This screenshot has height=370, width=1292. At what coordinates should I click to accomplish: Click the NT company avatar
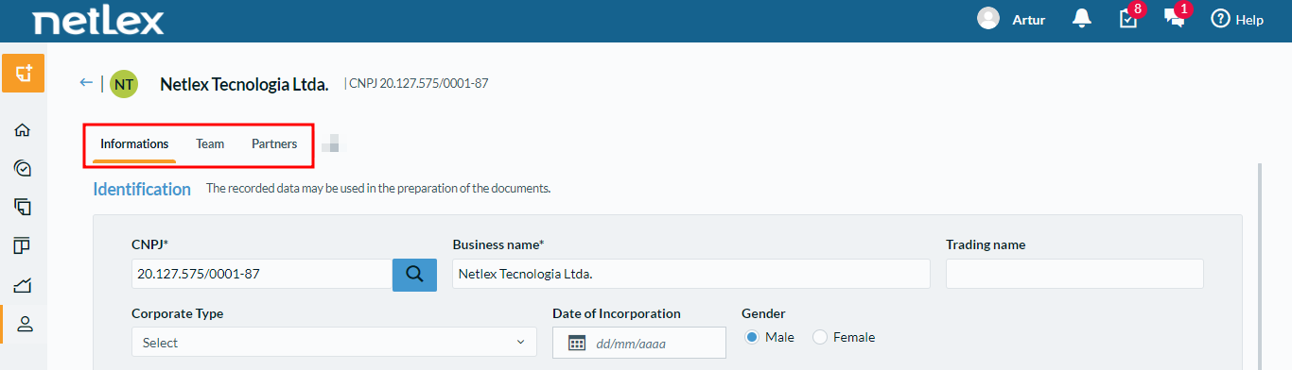(x=124, y=84)
